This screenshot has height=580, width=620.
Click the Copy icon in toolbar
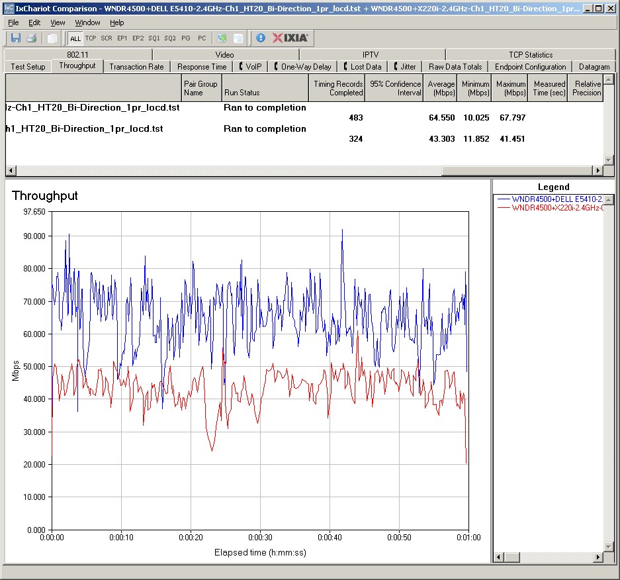click(52, 38)
